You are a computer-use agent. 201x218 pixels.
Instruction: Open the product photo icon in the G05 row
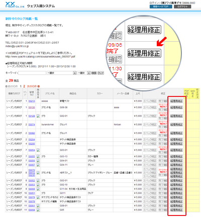point(38,210)
